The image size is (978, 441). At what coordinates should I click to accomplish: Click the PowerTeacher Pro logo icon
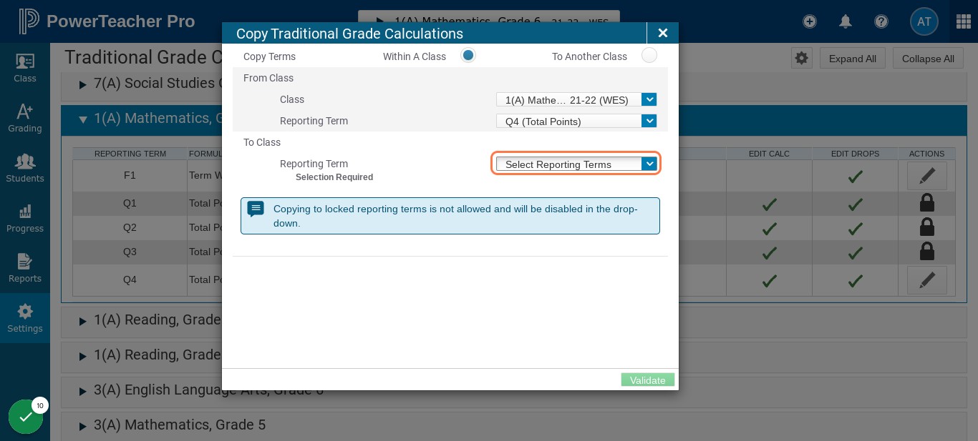click(x=29, y=21)
